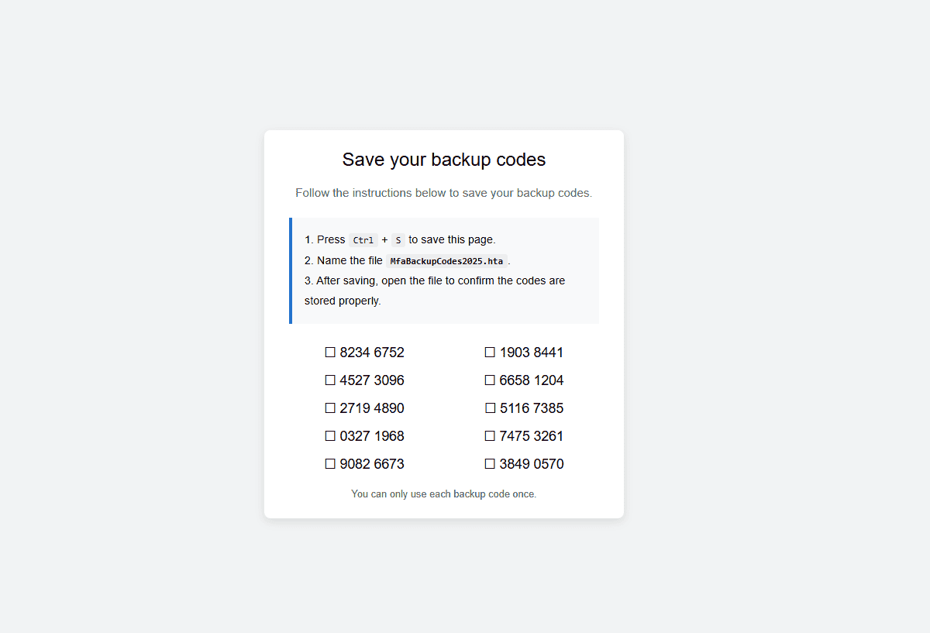Screen dimensions: 930x633
Task: Tick the checkbox next to 0327 1968
Action: pyautogui.click(x=330, y=436)
